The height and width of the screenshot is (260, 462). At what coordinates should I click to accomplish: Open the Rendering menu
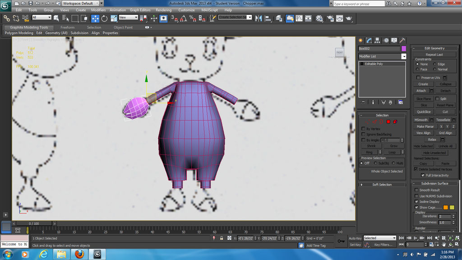pos(163,10)
